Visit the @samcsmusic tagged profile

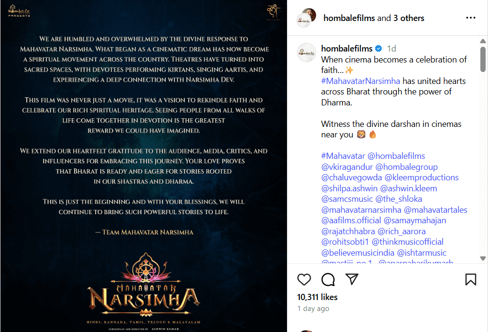point(347,199)
